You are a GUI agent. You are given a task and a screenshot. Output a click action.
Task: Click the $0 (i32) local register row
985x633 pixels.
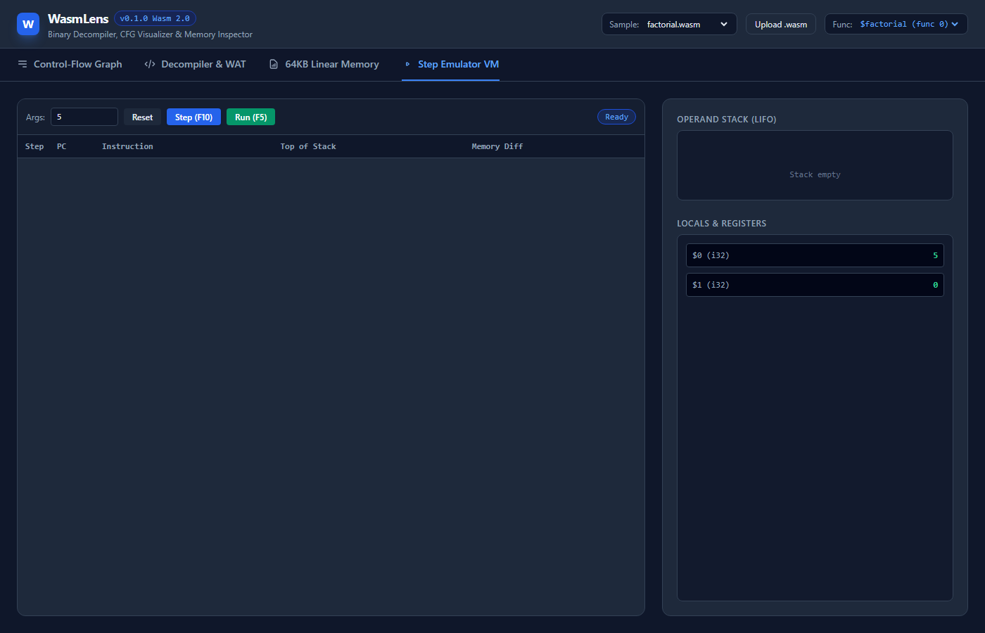pos(815,255)
